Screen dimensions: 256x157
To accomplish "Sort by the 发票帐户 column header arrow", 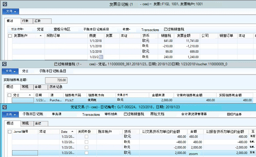I will 41,35.
